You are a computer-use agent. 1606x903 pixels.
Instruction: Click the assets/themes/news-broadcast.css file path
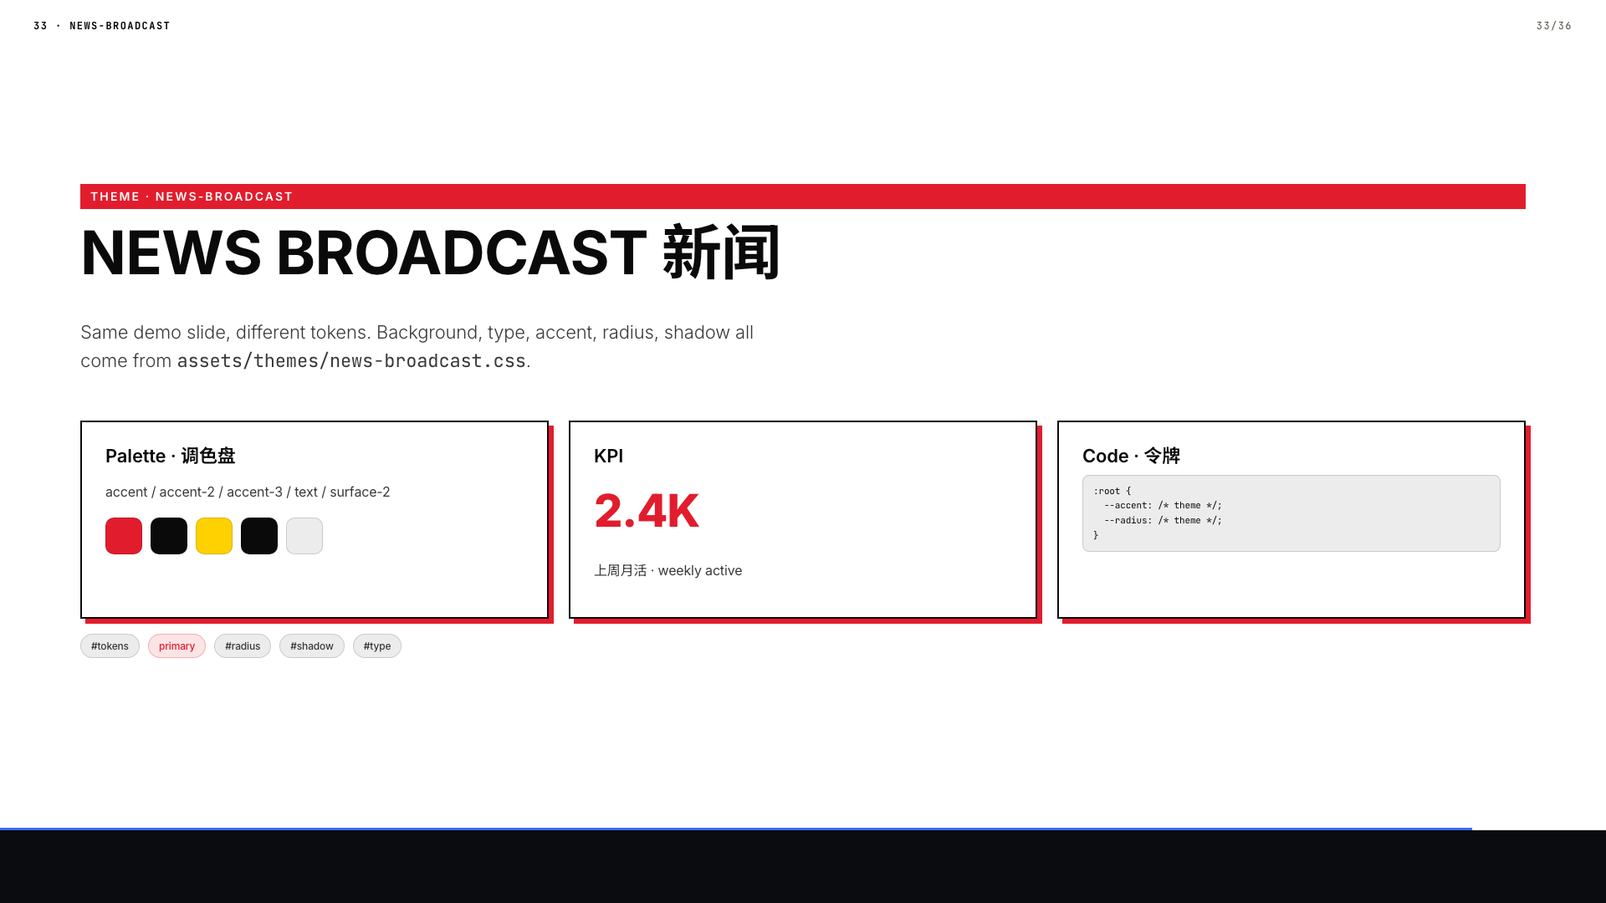(x=351, y=361)
